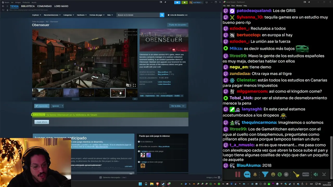Image resolution: width=333 pixels, height=187 pixels.
Task: Toggle the muted speaker icon in Social Stream
Action: click(x=316, y=175)
